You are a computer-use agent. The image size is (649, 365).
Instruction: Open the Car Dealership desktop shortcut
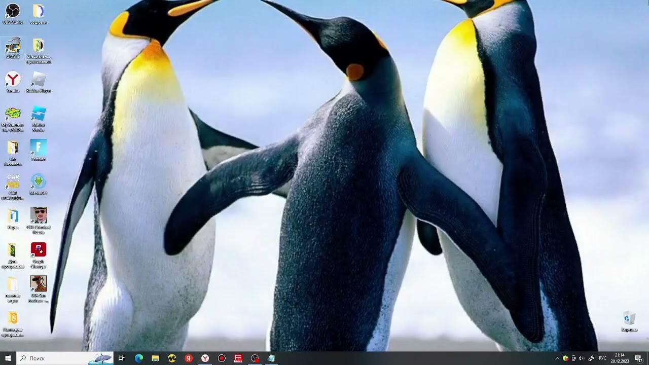coord(13,188)
